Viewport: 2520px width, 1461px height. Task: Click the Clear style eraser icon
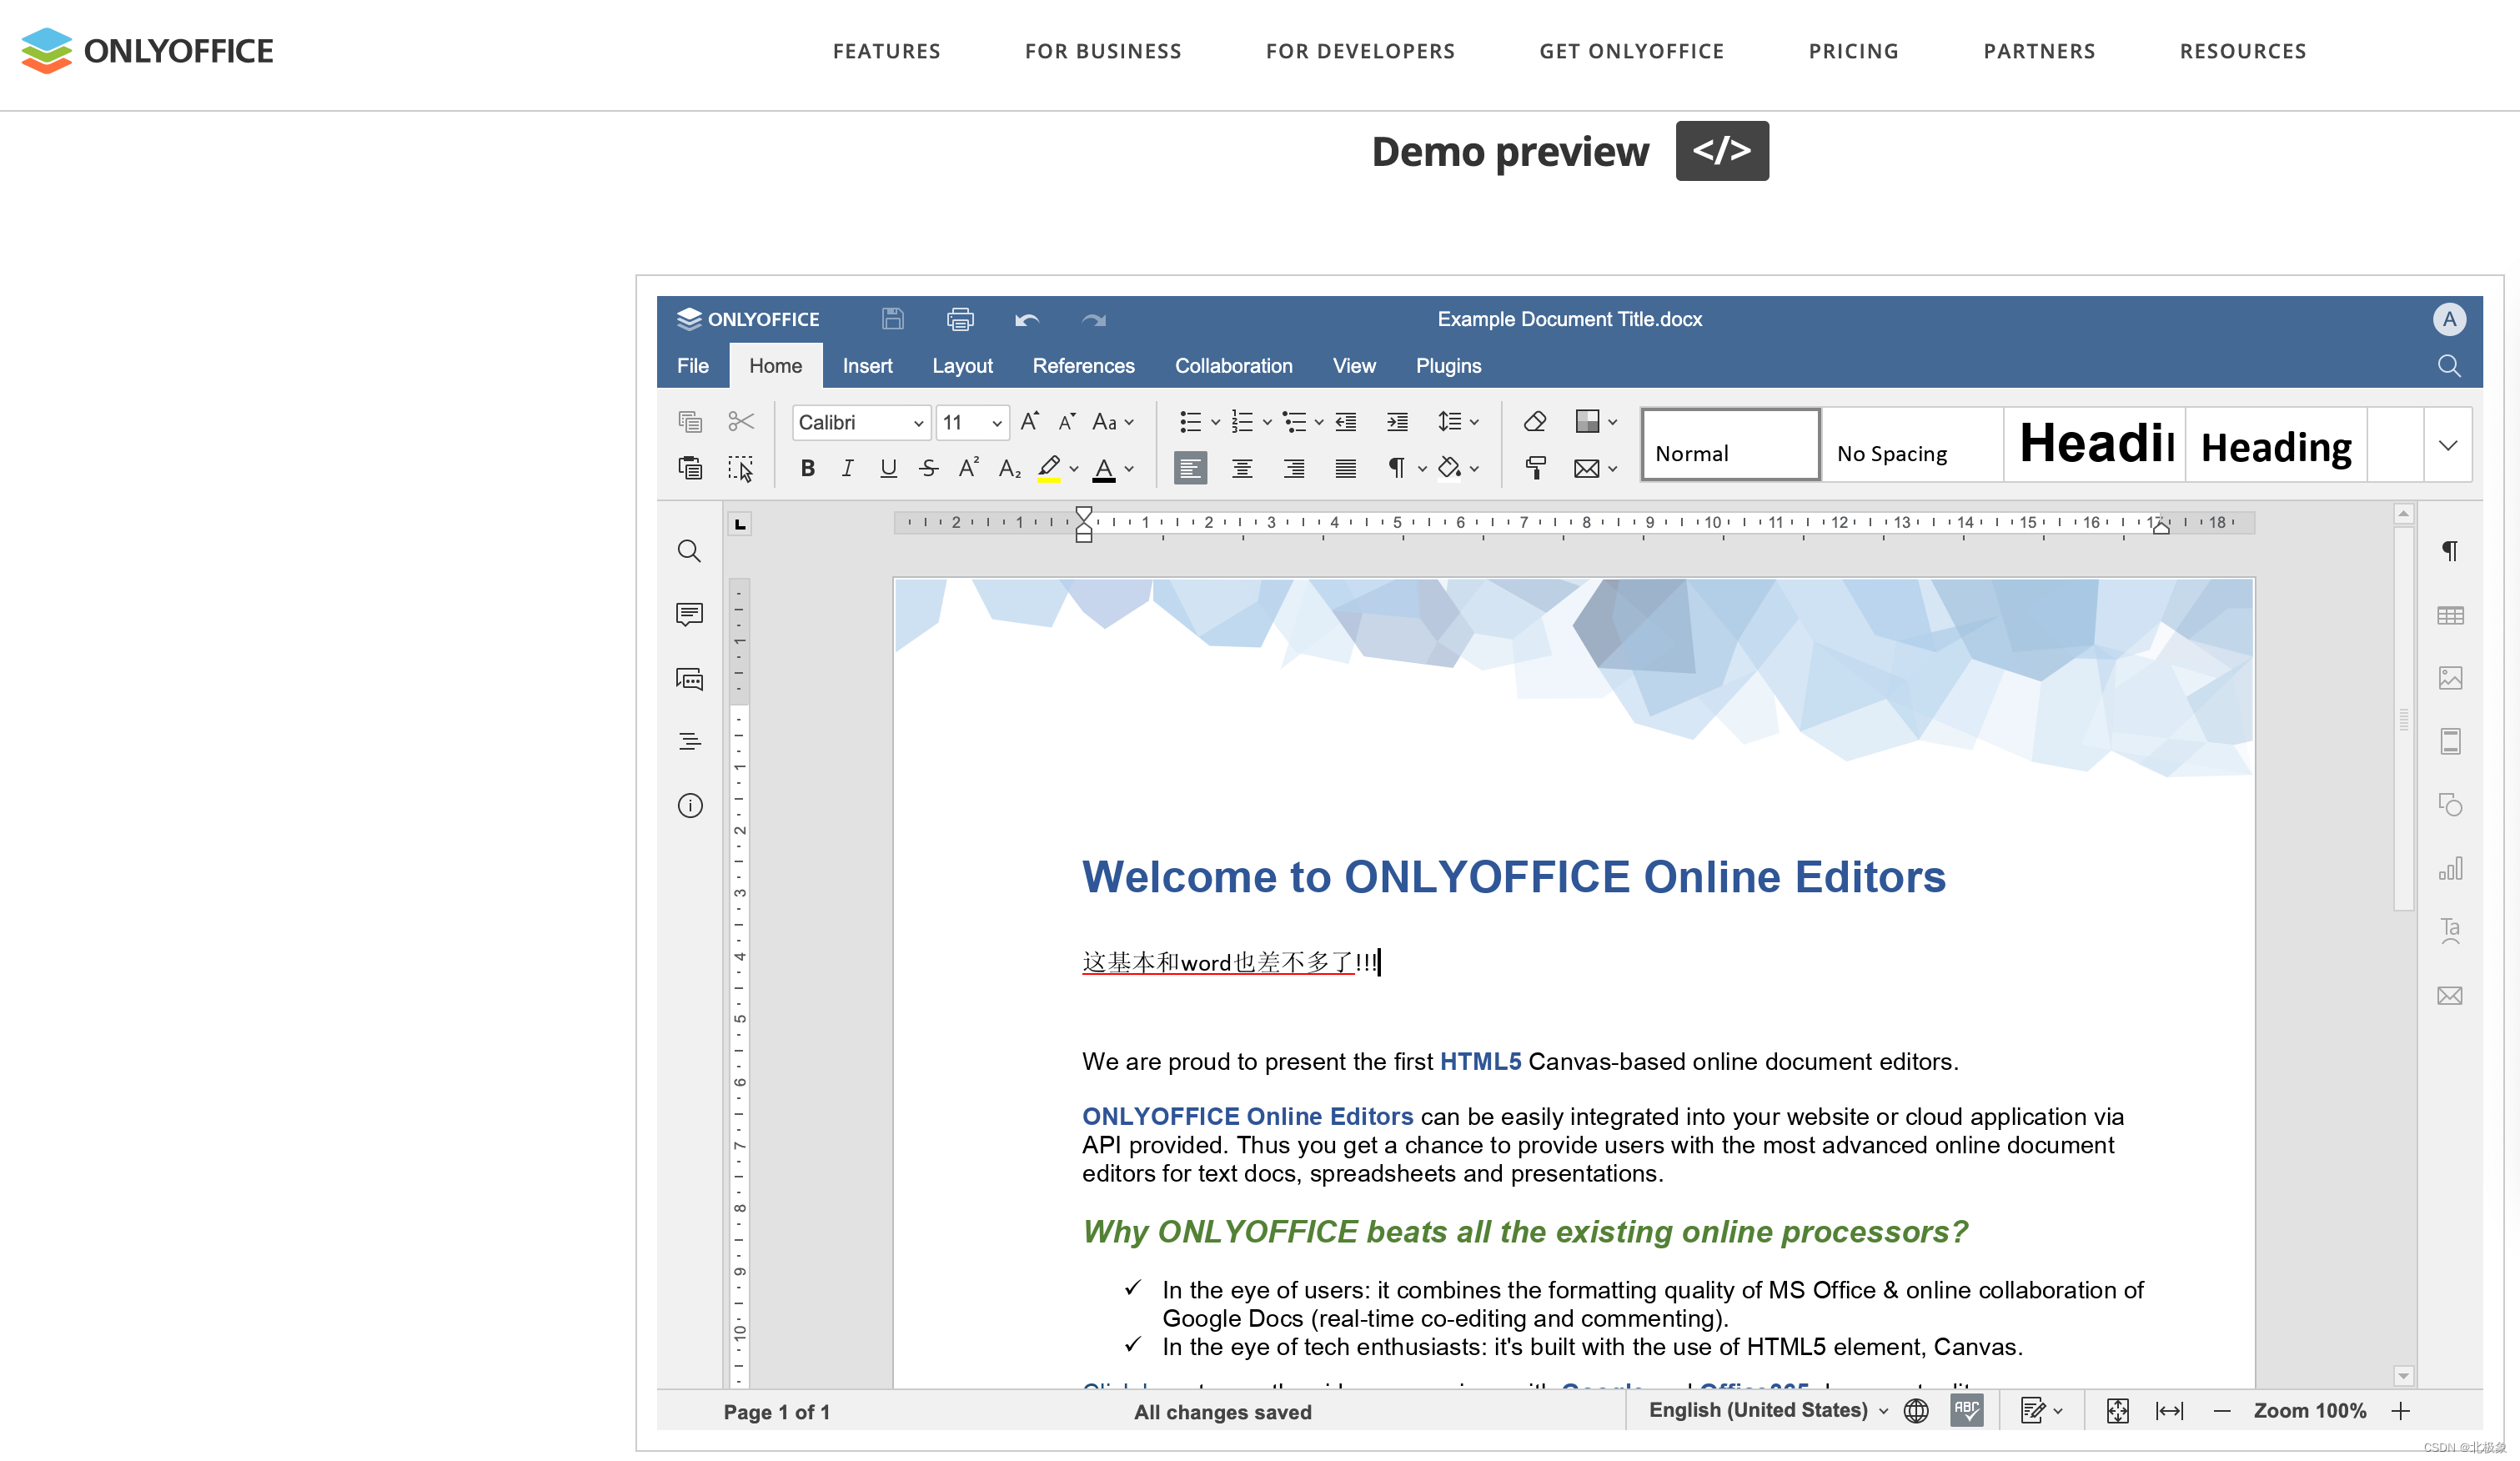tap(1534, 421)
